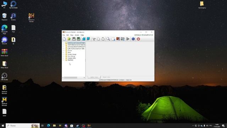This screenshot has height=128, width=227.
Task: Click the grey Save floppy icon
Action: coord(74,39)
